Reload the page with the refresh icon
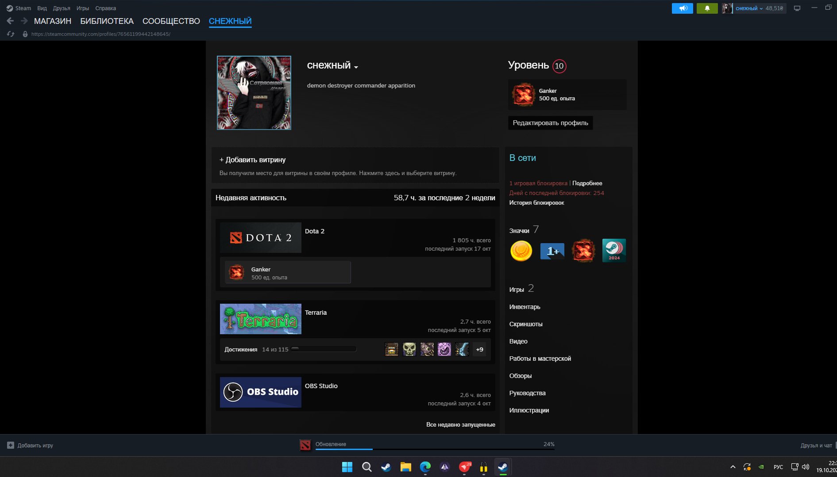 [11, 34]
